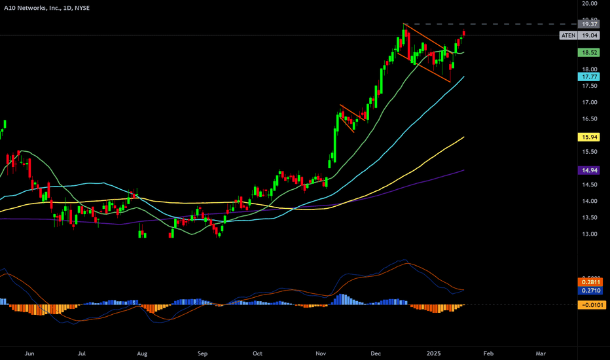Viewport: 610px width, 360px height.
Task: Select the ATEN ticker label on price axis
Action: [x=568, y=35]
